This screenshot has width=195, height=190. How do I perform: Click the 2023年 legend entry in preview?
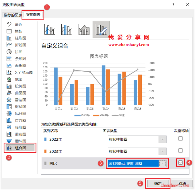(x=101, y=115)
